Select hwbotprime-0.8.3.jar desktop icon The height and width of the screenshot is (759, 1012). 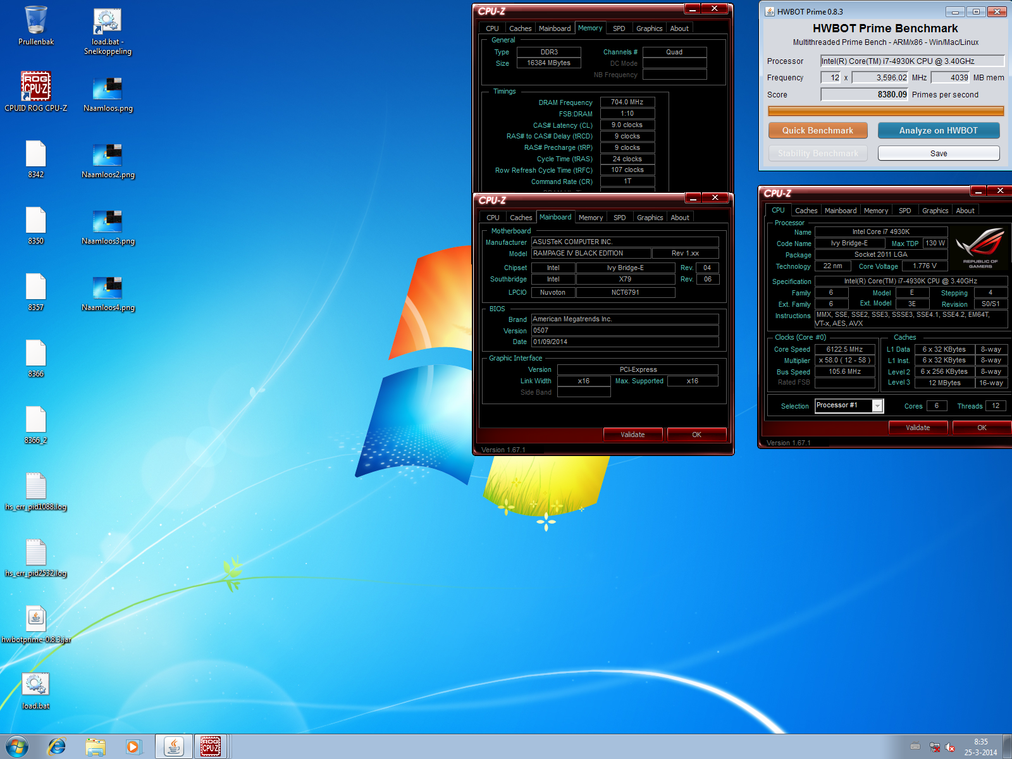(x=36, y=624)
